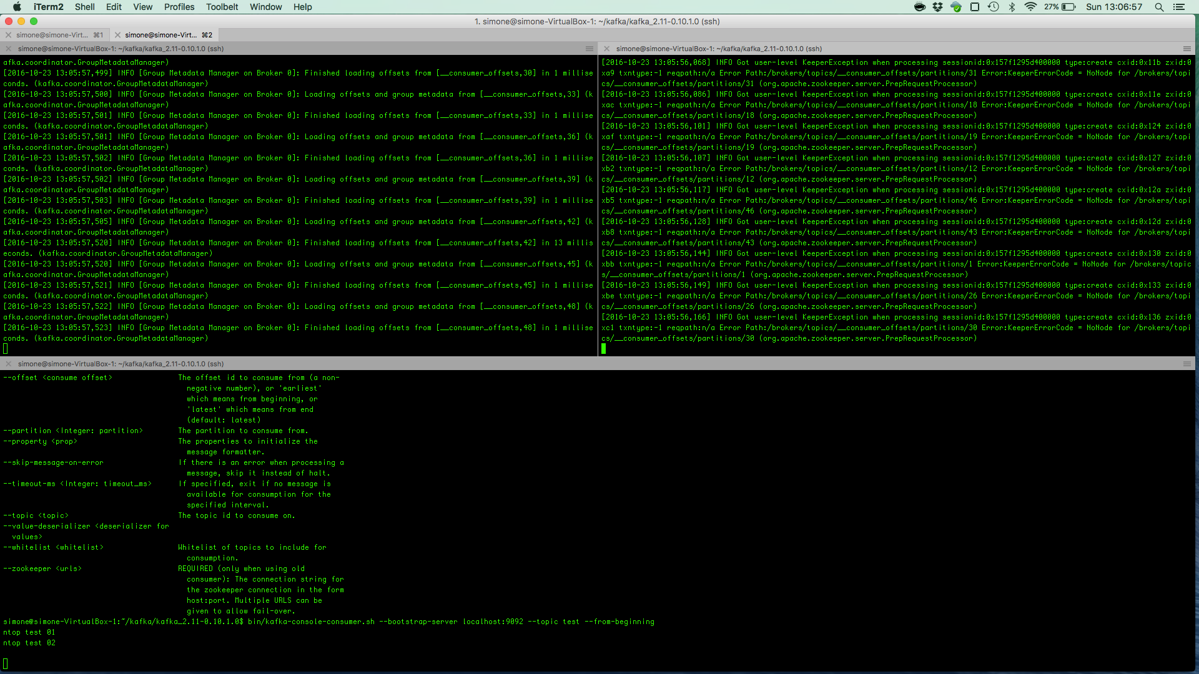Show battery status at 27%
This screenshot has height=674, width=1199.
(x=1060, y=7)
